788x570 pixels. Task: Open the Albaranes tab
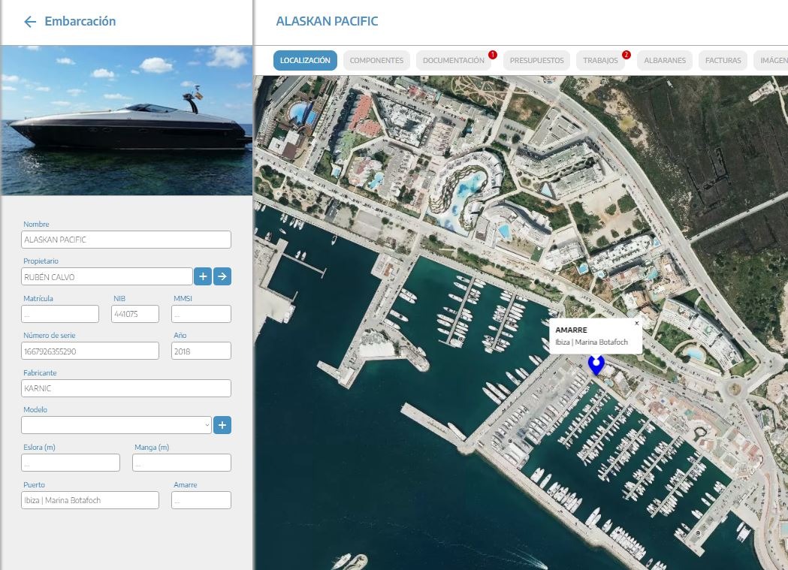coord(665,61)
